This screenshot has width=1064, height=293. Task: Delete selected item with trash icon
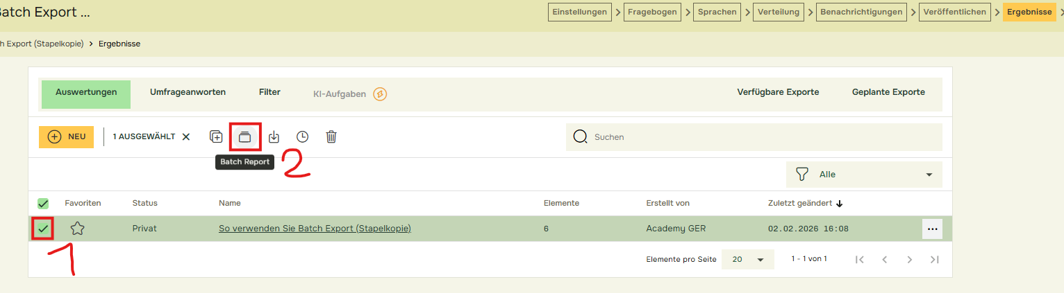pos(331,136)
